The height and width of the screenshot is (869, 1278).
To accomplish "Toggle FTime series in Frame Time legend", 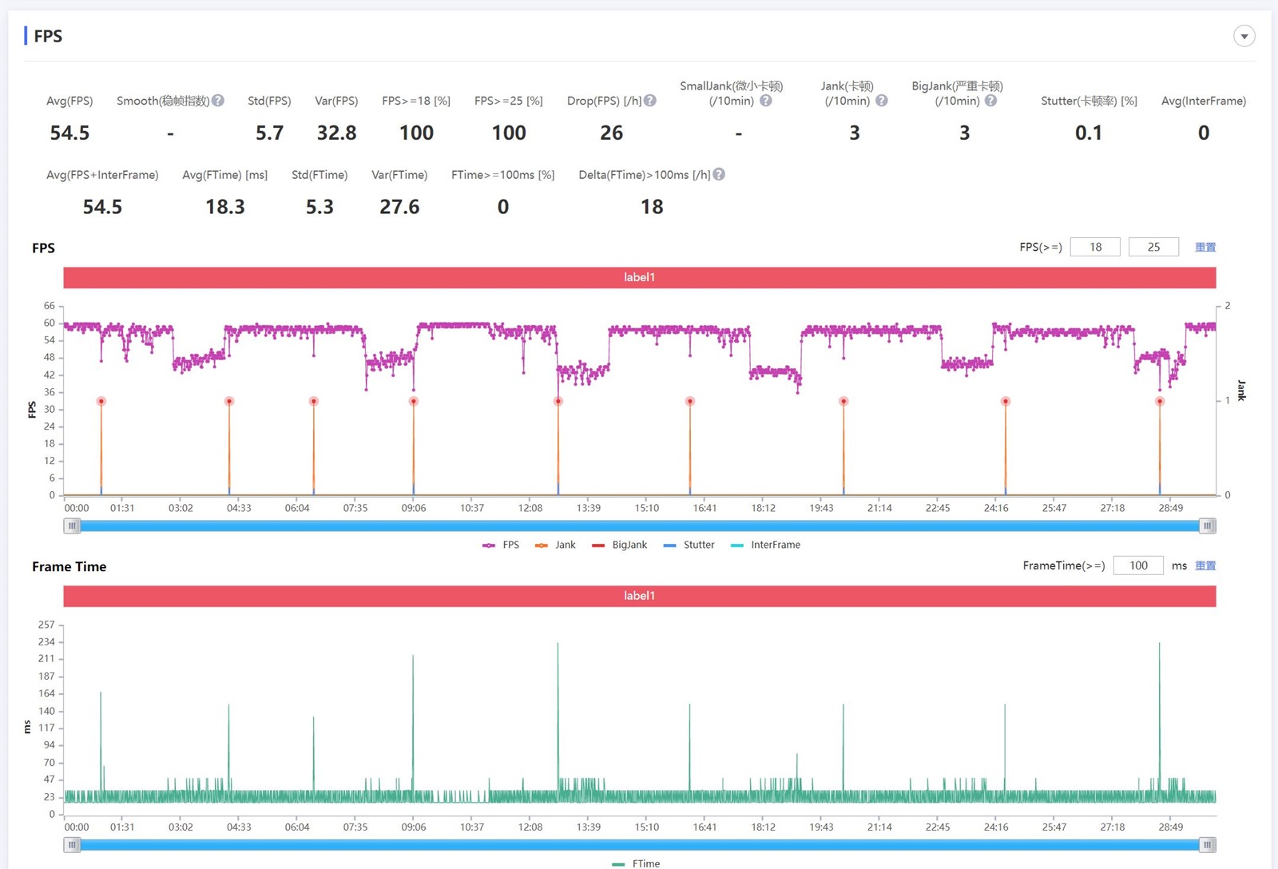I will pos(637,863).
